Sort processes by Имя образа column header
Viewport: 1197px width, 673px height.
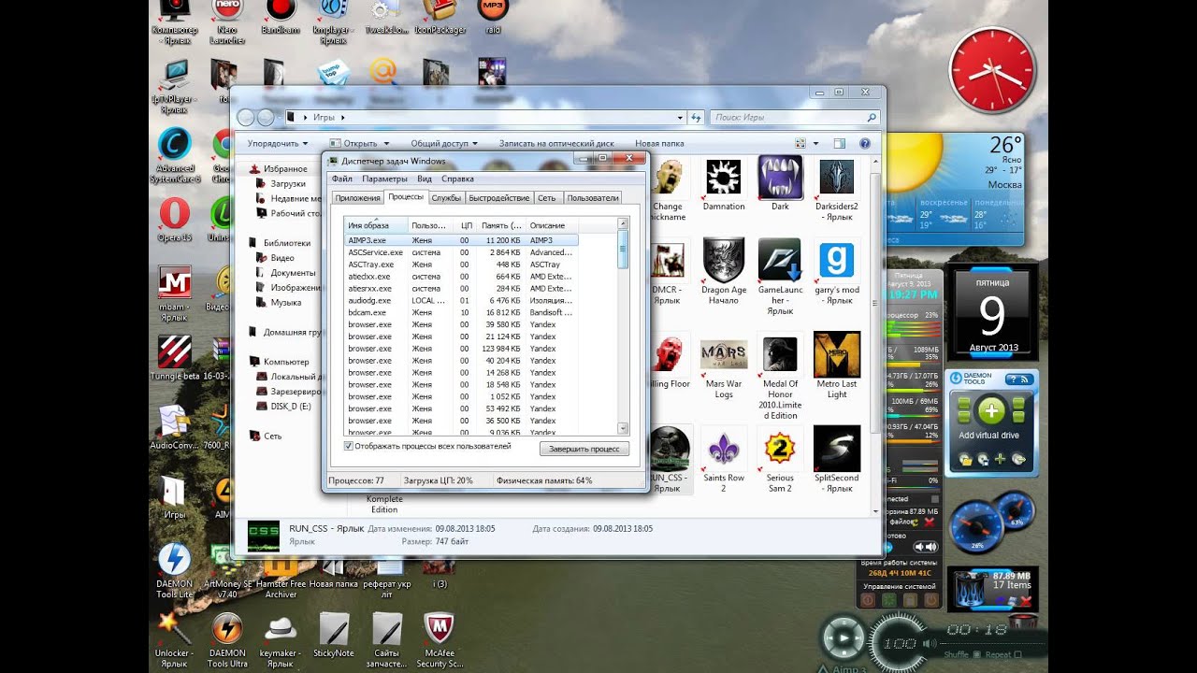[377, 225]
